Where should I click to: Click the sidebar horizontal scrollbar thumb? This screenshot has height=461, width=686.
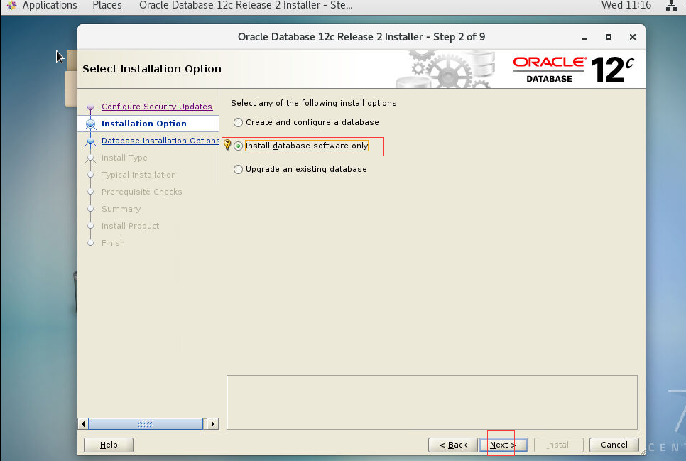tap(146, 424)
